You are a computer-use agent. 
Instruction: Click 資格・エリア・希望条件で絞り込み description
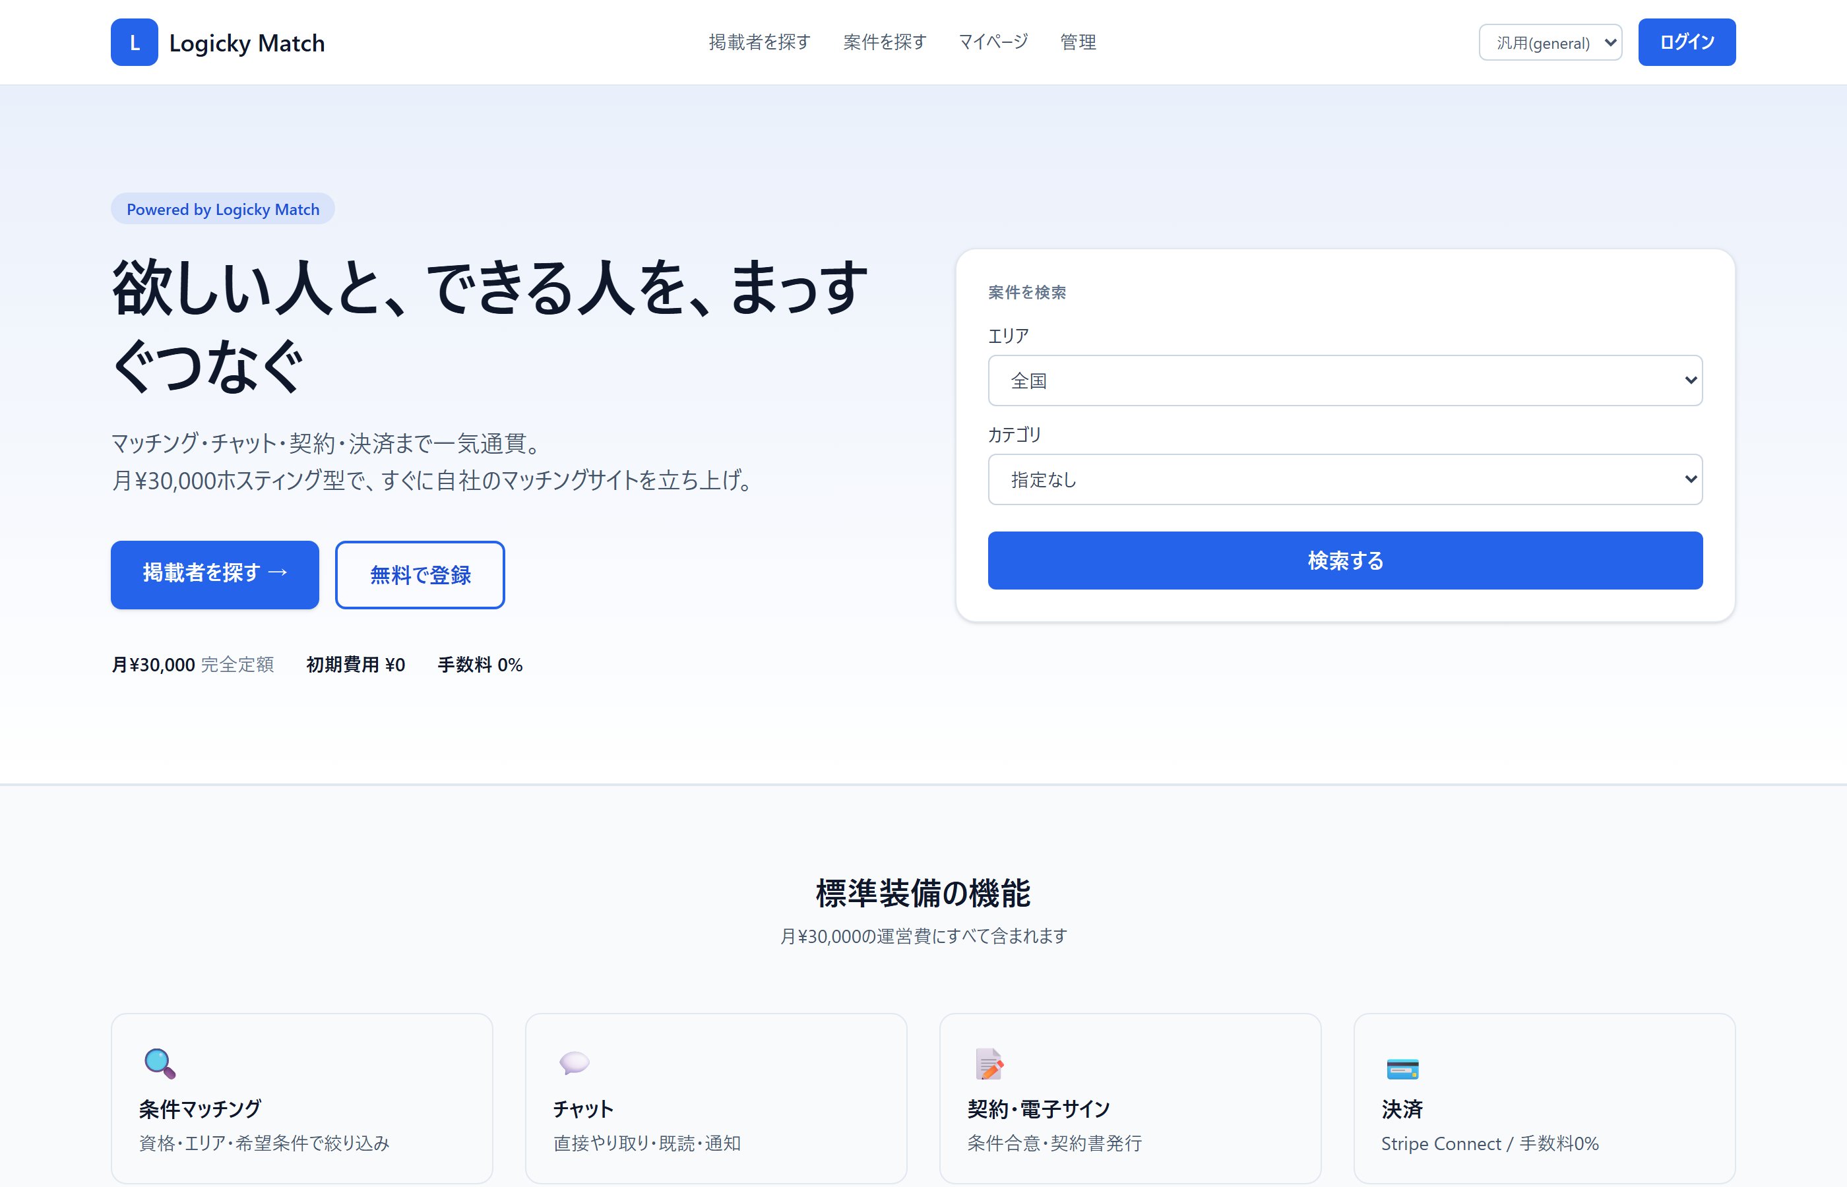[x=265, y=1143]
